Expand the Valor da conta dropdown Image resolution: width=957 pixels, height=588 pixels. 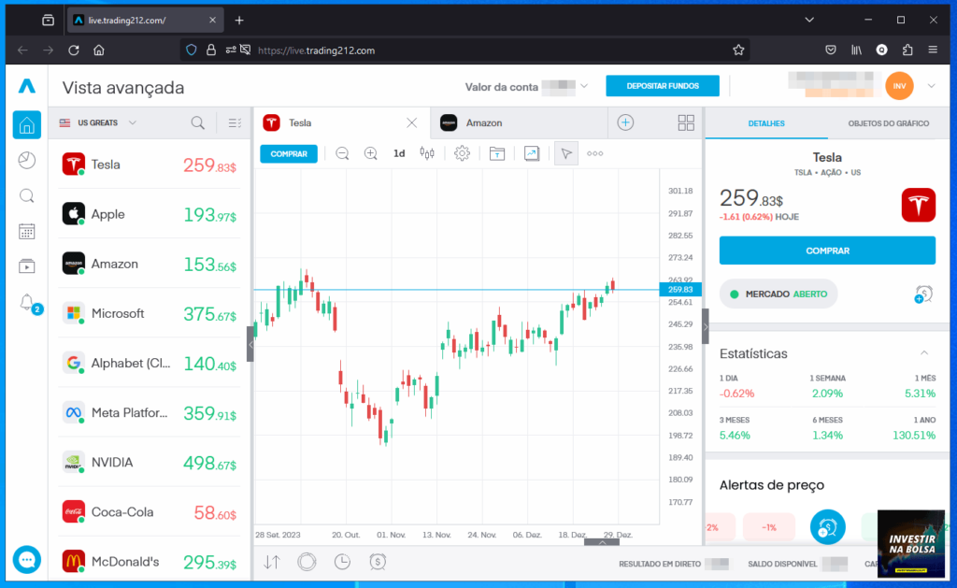pos(584,86)
